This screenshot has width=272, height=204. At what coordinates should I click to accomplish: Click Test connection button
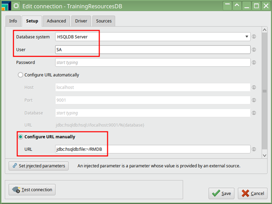(x=32, y=190)
